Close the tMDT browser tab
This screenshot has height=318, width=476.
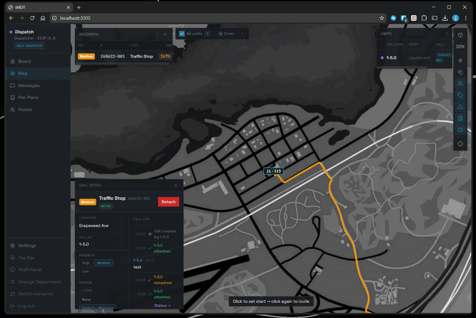(68, 7)
